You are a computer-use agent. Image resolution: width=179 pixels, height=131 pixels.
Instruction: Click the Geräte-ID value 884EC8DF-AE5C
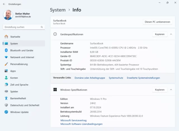coord(113,56)
